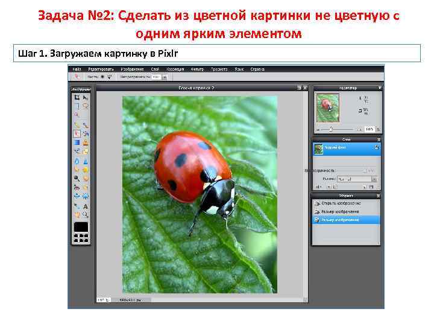Image resolution: width=434 pixels, height=326 pixels.
Task: Open the Фильтр menu
Action: (x=197, y=69)
